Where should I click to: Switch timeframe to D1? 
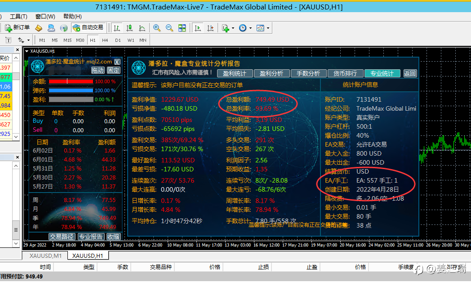pyautogui.click(x=118, y=40)
